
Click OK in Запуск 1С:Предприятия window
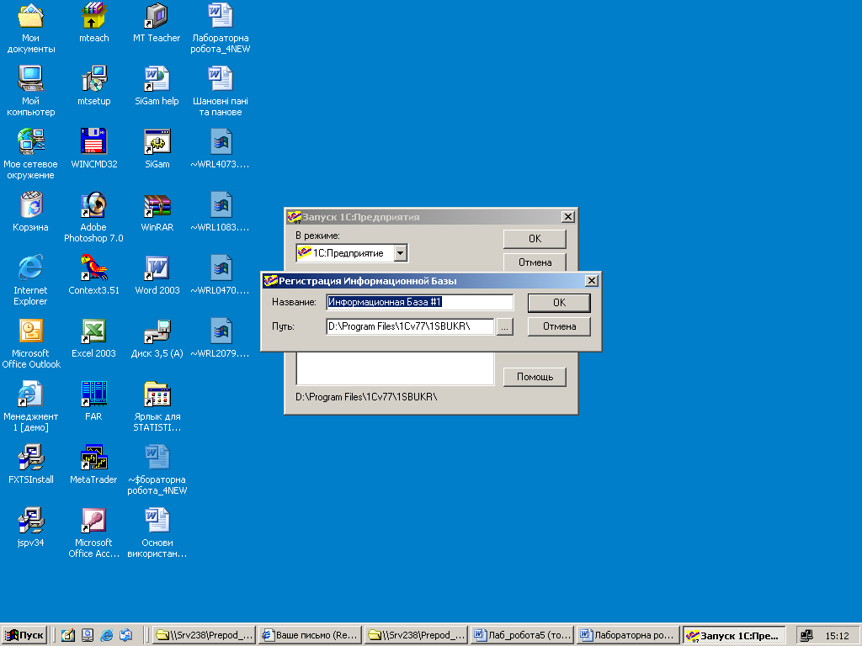535,239
